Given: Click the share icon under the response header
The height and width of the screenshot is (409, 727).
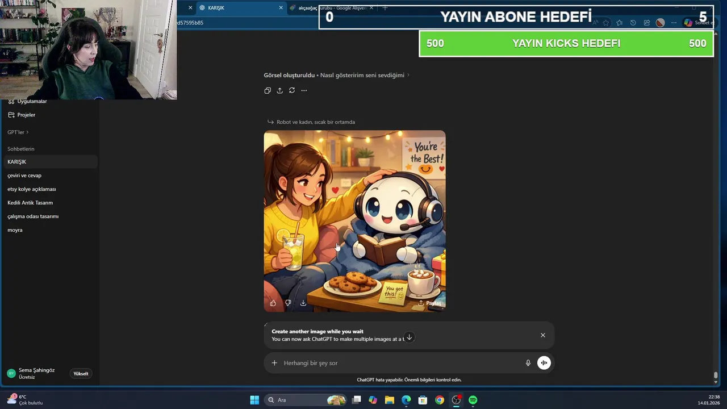Looking at the screenshot, I should click(279, 90).
